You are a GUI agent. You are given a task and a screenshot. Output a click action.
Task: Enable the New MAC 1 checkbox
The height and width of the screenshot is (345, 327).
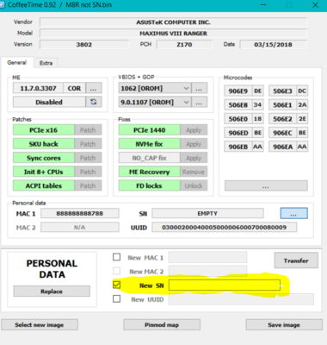click(x=116, y=257)
